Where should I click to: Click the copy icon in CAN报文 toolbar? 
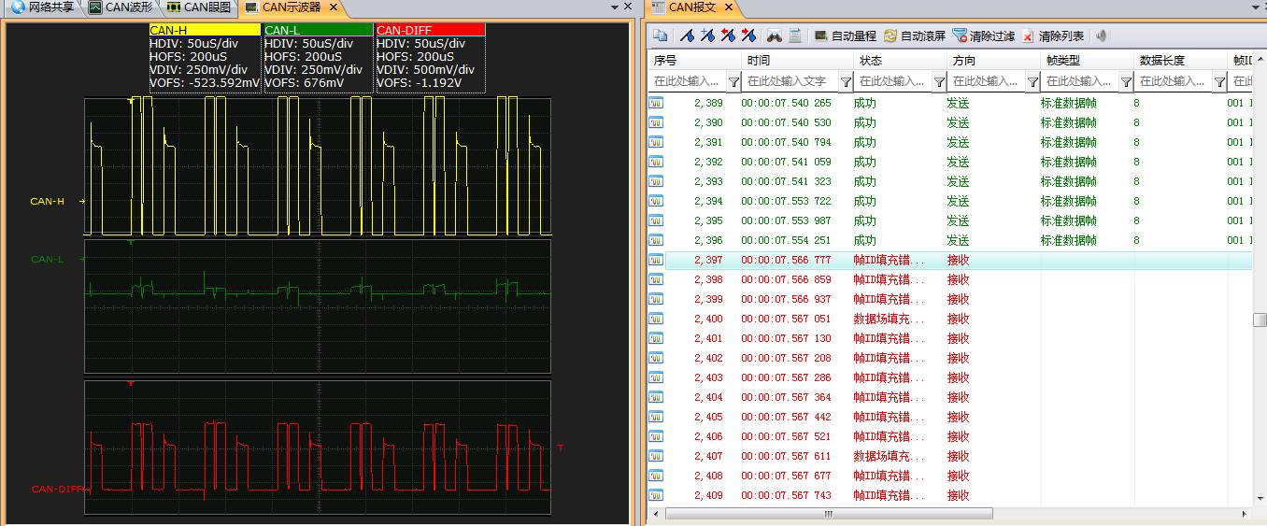pos(661,36)
